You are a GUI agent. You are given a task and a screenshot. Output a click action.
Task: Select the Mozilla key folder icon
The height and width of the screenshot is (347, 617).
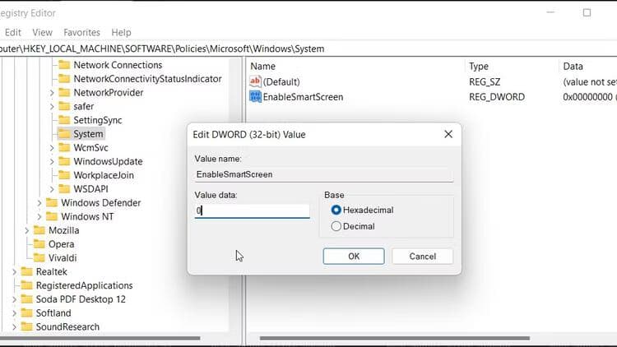(39, 230)
